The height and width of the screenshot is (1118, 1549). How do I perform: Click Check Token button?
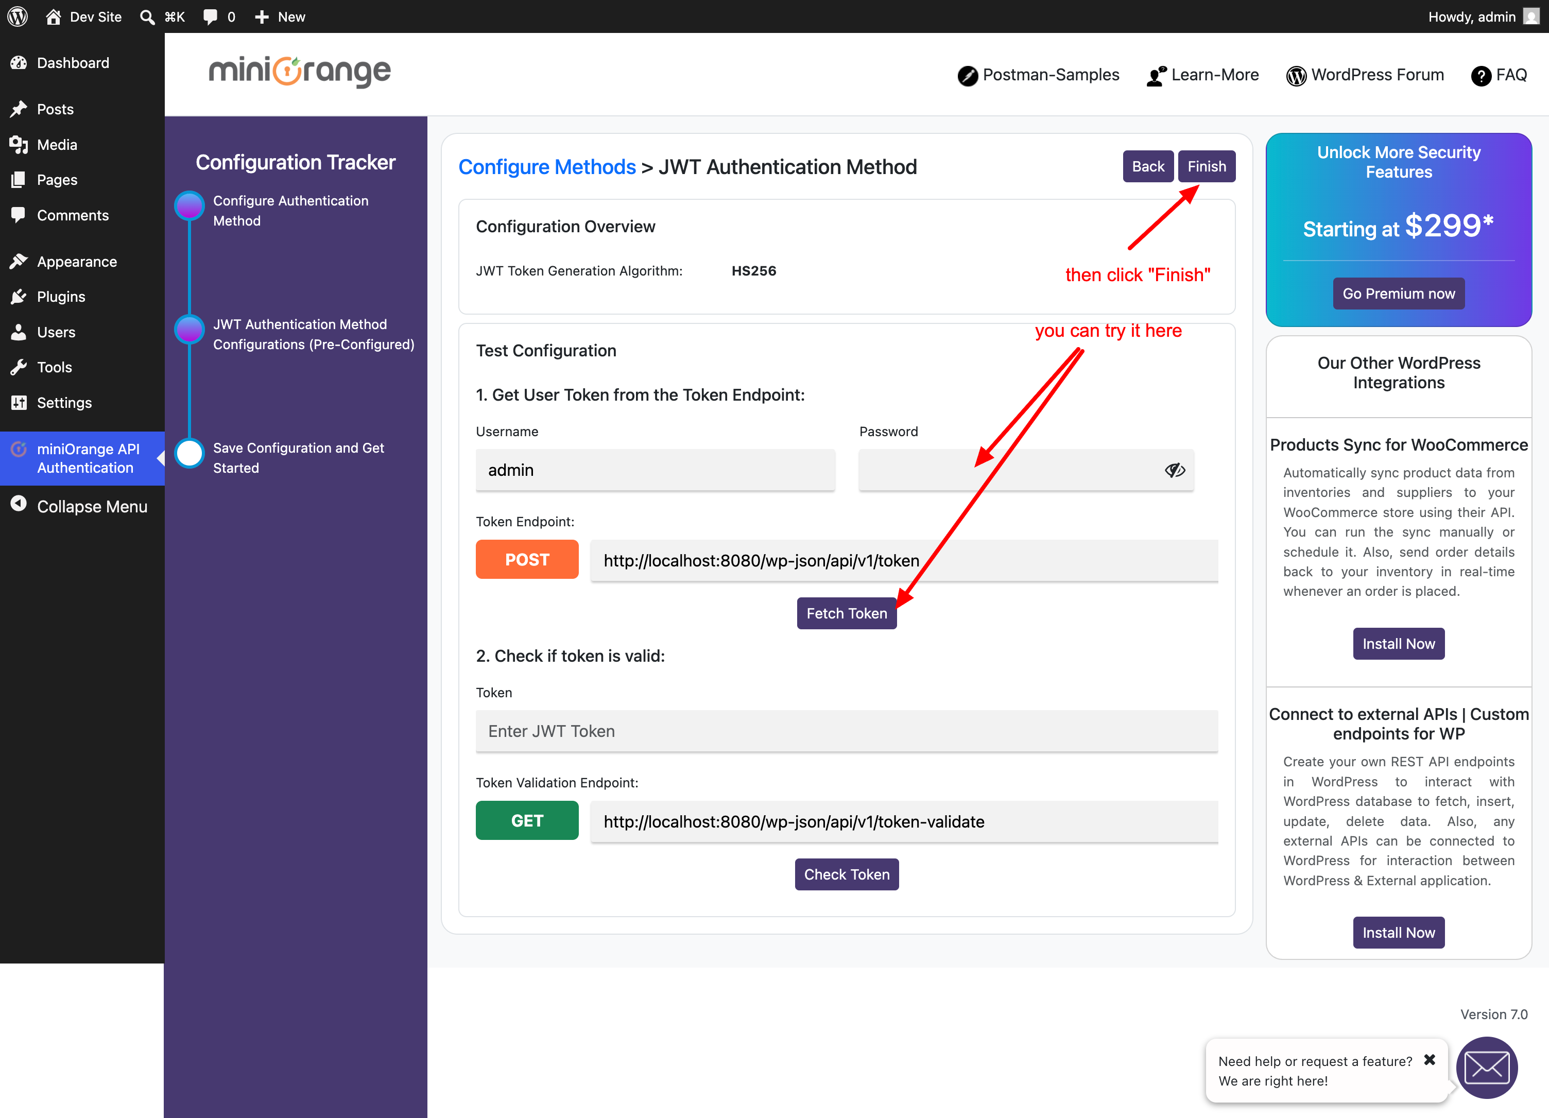pyautogui.click(x=847, y=874)
